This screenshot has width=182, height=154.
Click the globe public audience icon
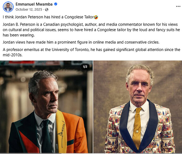click(47, 10)
